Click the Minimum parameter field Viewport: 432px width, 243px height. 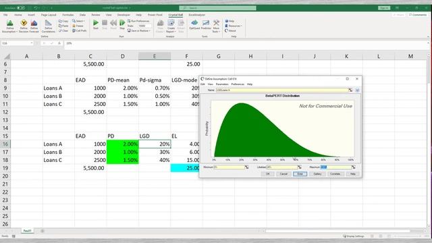229,167
